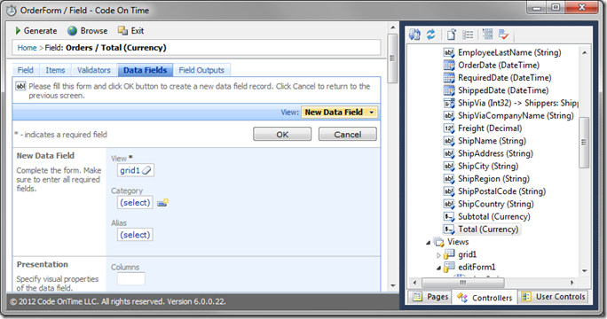Collapse the editForm1 view node
The height and width of the screenshot is (319, 607).
[438, 268]
